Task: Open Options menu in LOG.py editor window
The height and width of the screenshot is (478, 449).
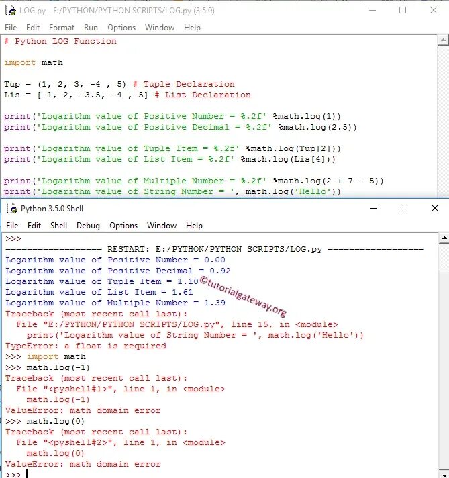Action: 121,28
